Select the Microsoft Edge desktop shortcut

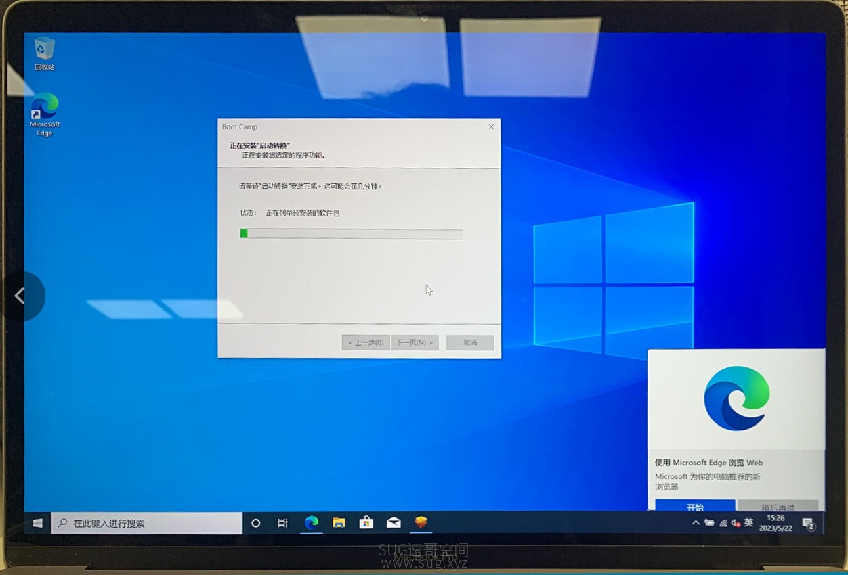(45, 115)
